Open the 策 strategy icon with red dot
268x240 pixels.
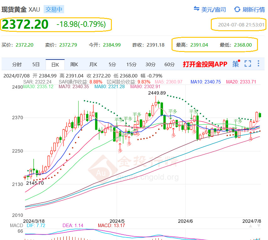click(x=236, y=64)
